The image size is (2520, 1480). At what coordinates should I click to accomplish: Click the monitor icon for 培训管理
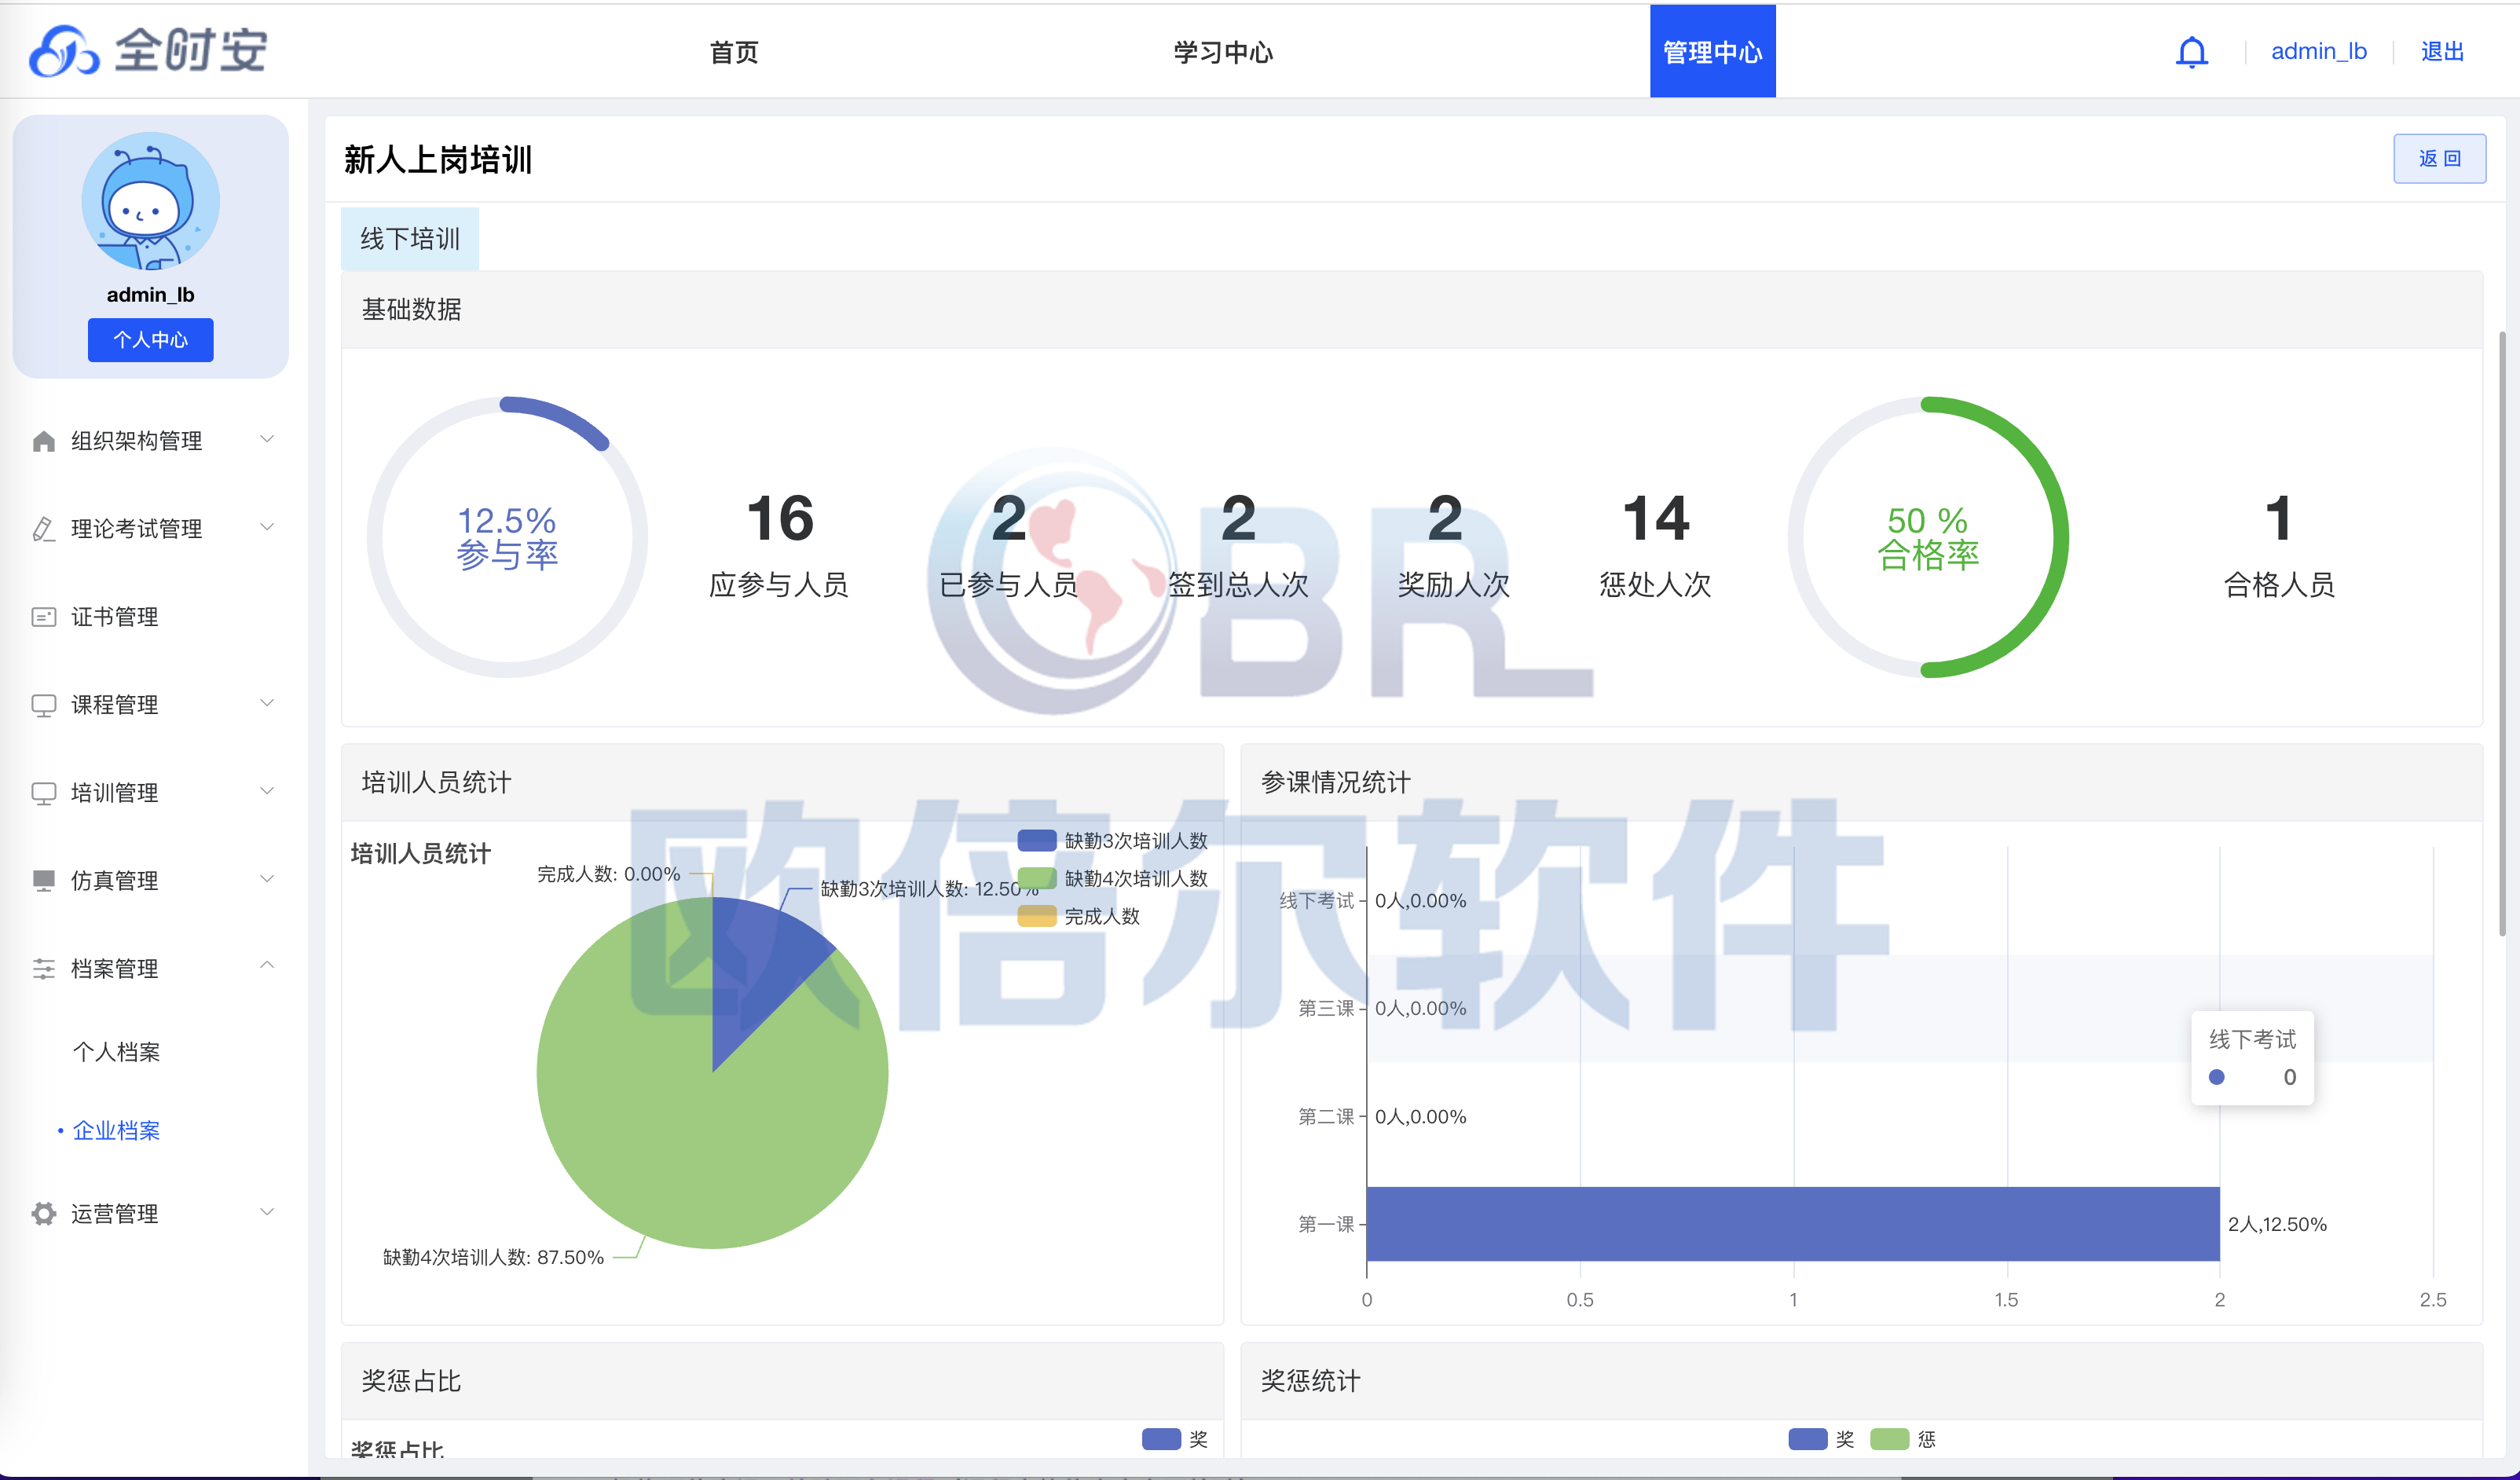(x=43, y=793)
